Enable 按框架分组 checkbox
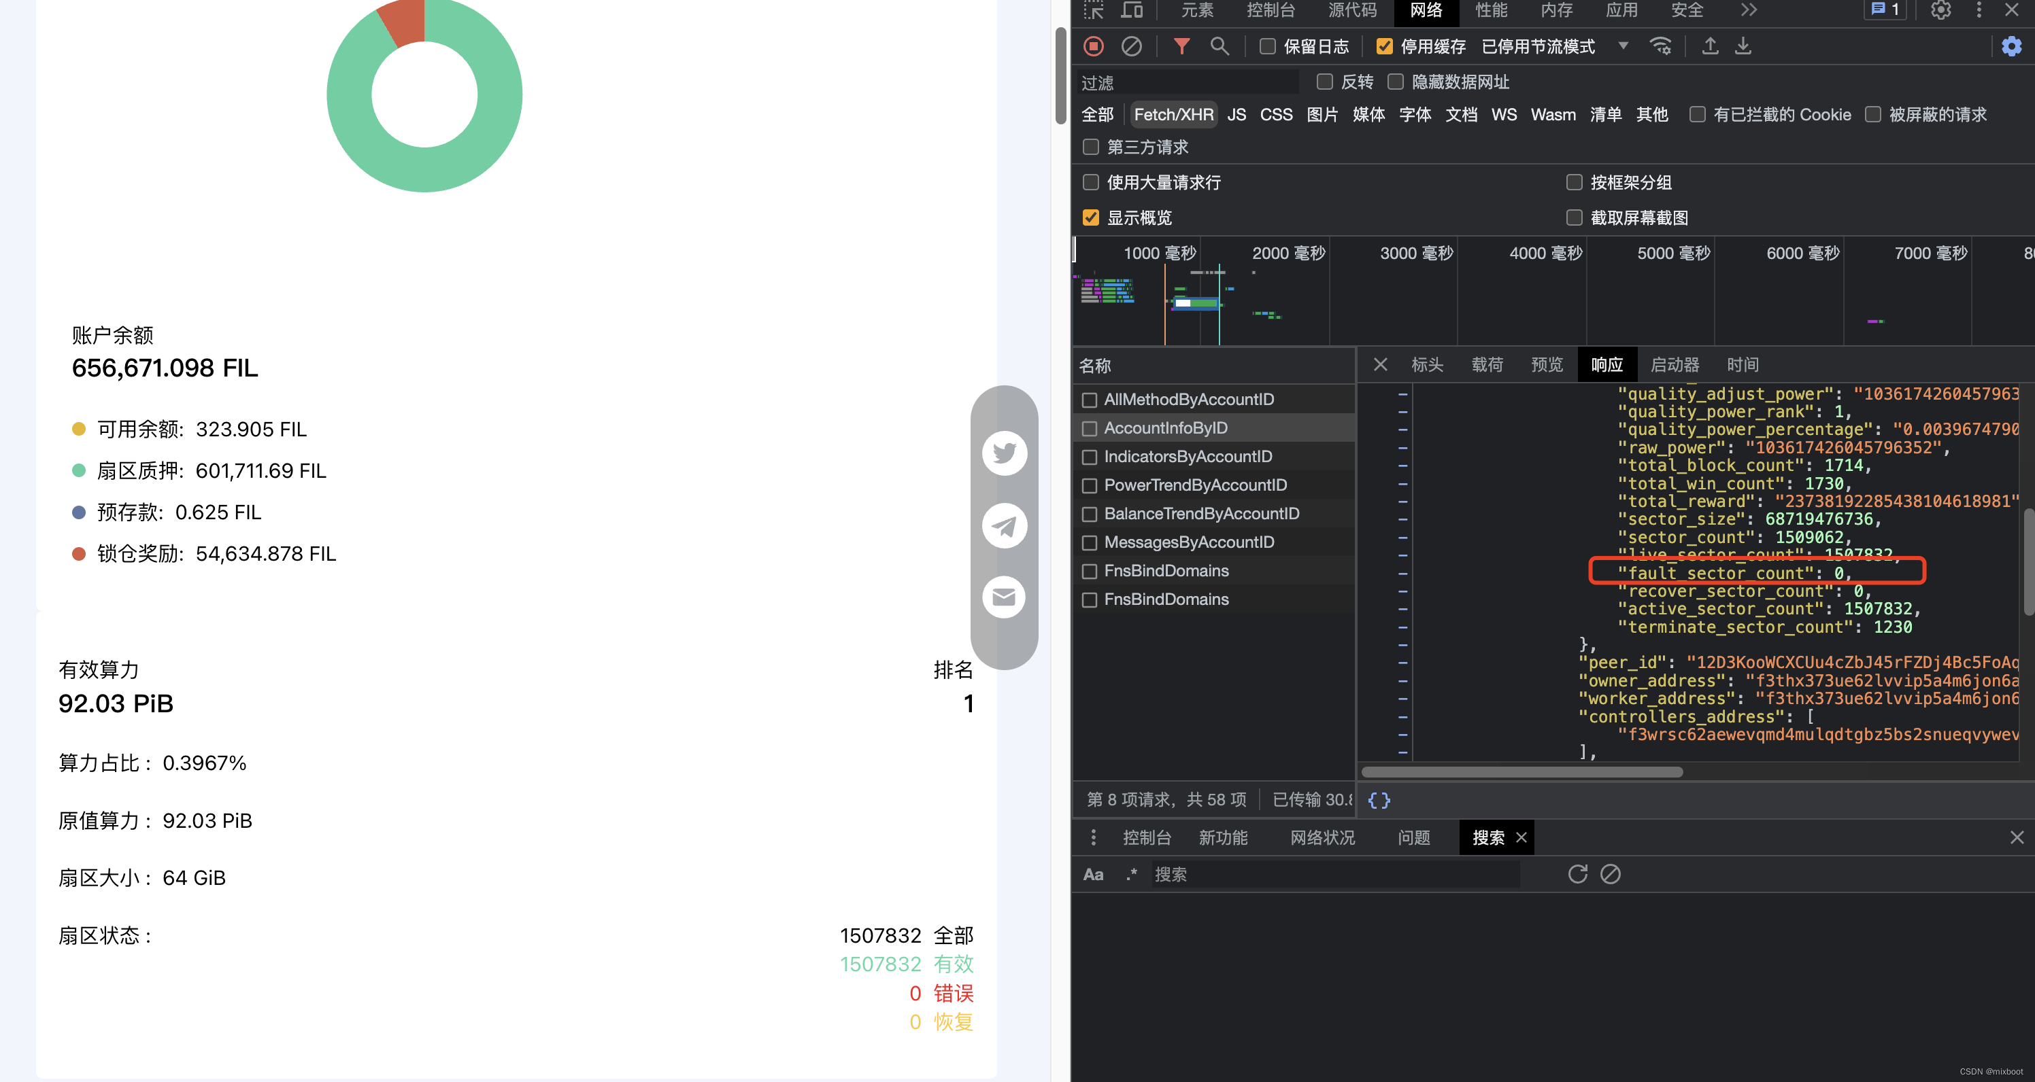The height and width of the screenshot is (1082, 2035). (x=1575, y=182)
